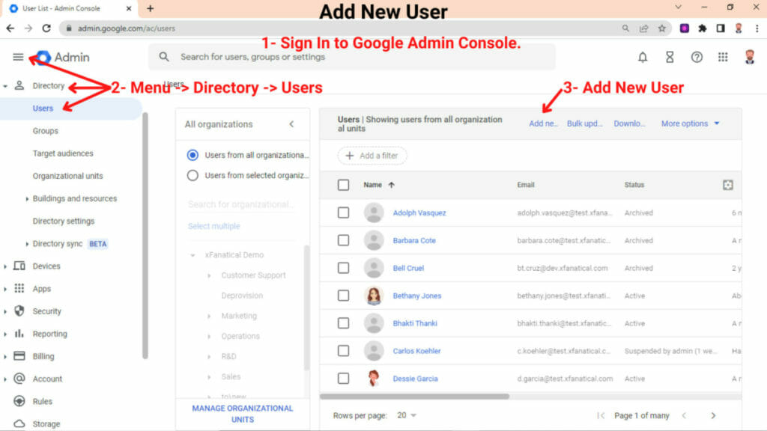The height and width of the screenshot is (431, 767).
Task: Click the Add new user link
Action: tap(542, 123)
